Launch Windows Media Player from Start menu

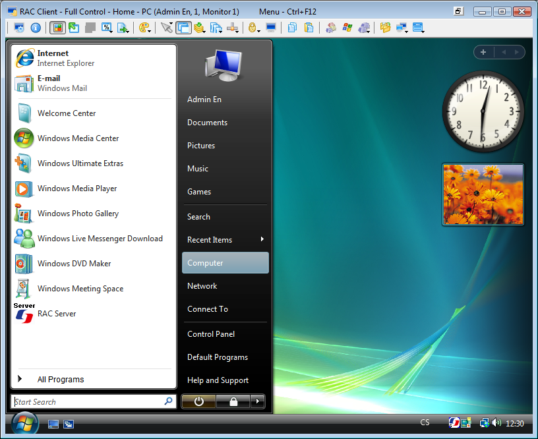click(77, 189)
